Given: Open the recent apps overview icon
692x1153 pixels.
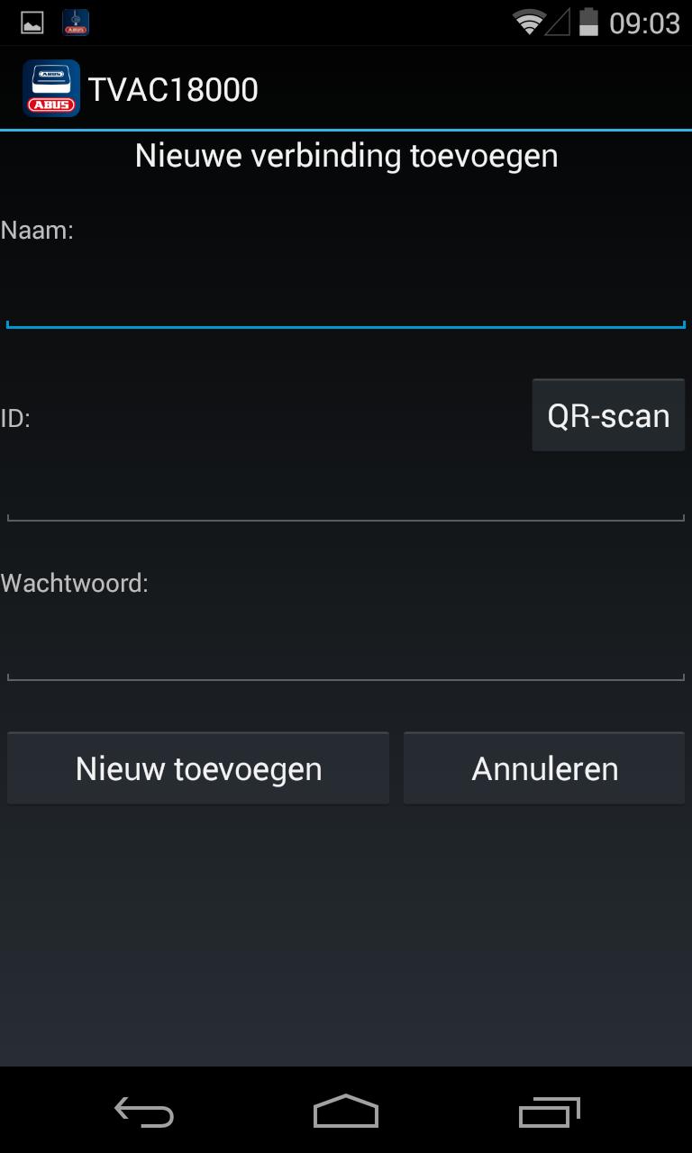Looking at the screenshot, I should 549,1112.
